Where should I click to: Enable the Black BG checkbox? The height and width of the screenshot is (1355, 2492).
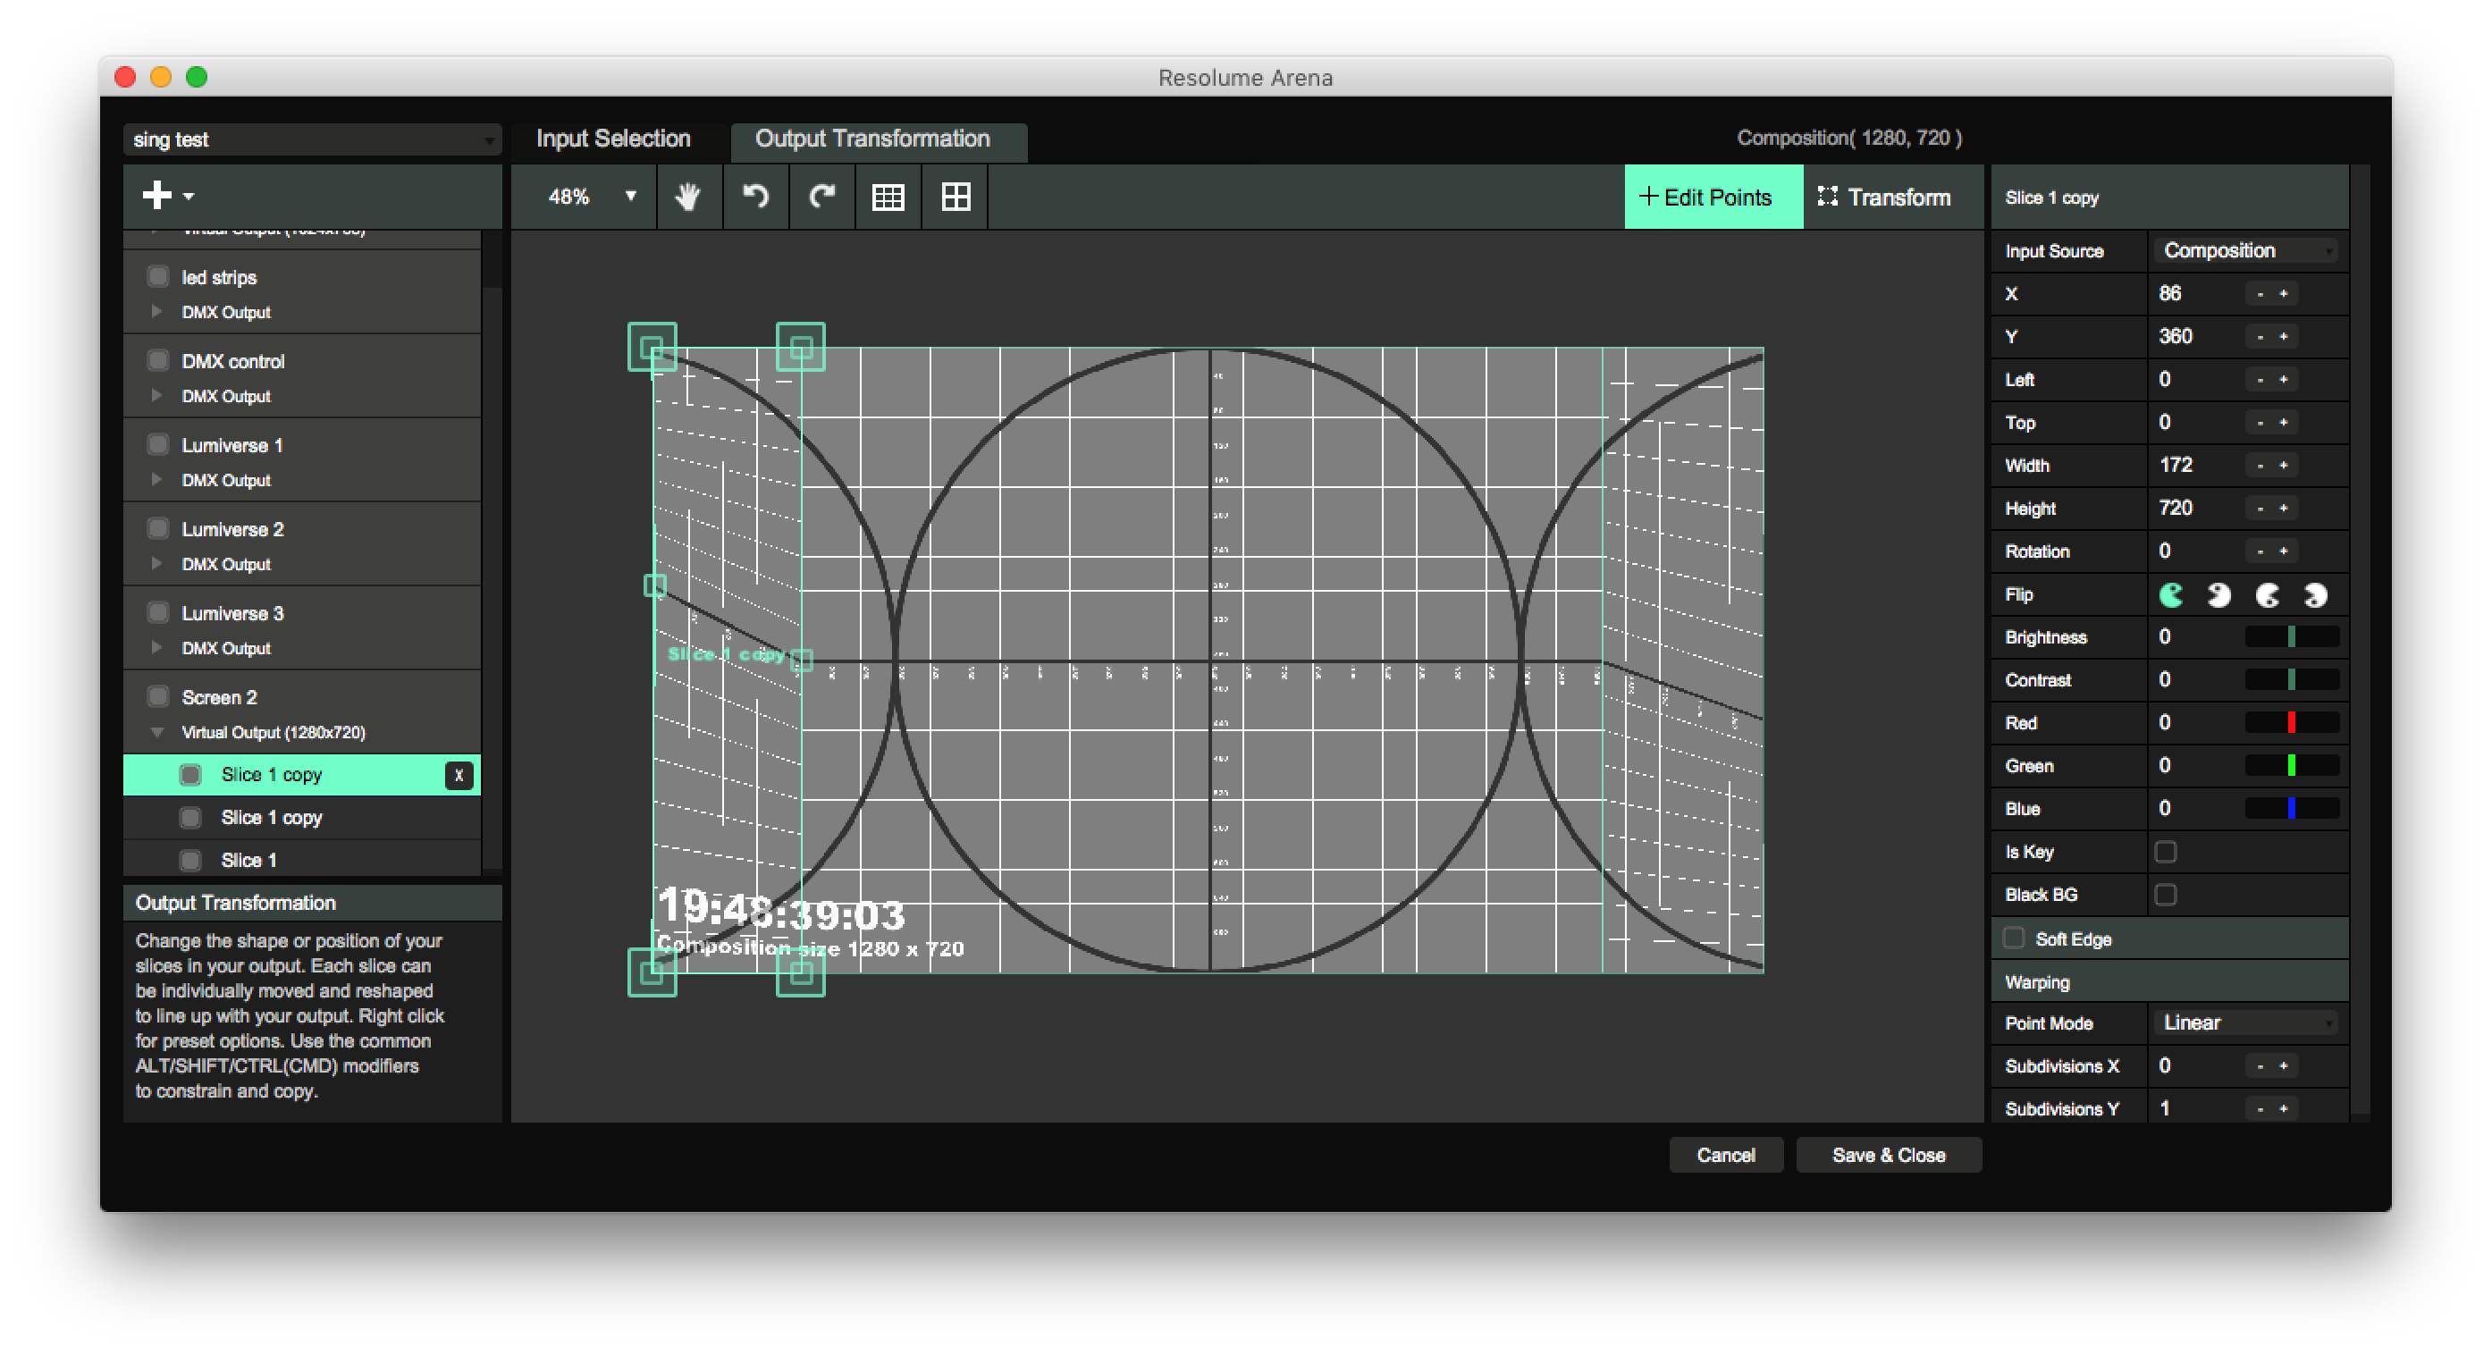click(x=2165, y=895)
